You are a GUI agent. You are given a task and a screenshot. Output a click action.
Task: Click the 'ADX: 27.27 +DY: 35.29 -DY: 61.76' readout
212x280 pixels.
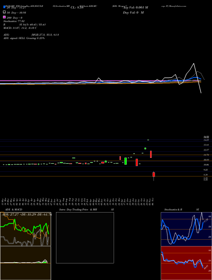[27, 214]
